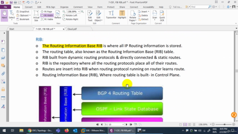This screenshot has height=134, width=238.
Task: Open the Insert pages dropdown
Action: pos(144,12)
